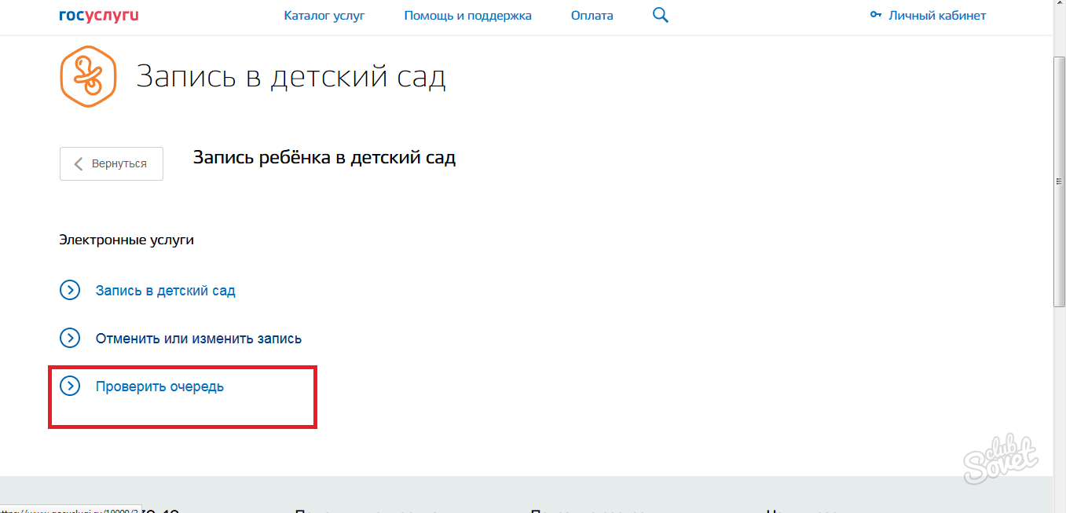The height and width of the screenshot is (513, 1066).
Task: Click circle arrow beside Отменить или изменить запись
Action: click(70, 338)
